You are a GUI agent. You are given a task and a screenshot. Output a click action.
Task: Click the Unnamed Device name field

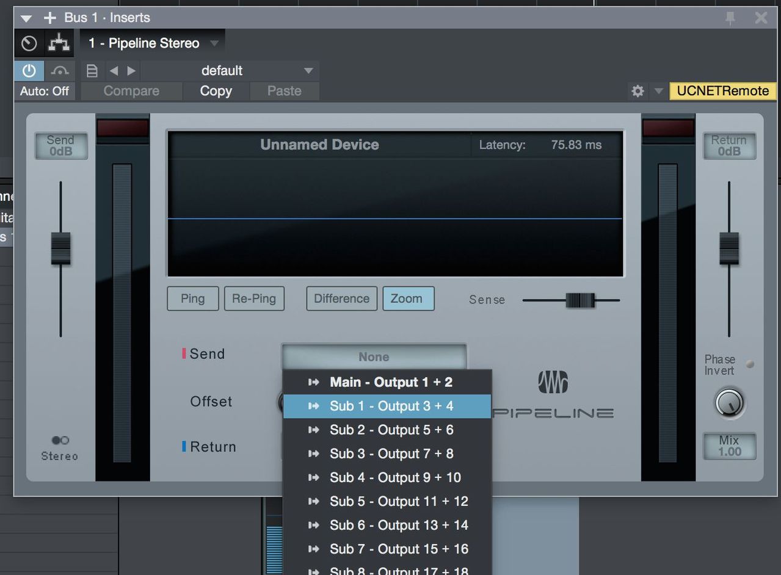coord(319,145)
